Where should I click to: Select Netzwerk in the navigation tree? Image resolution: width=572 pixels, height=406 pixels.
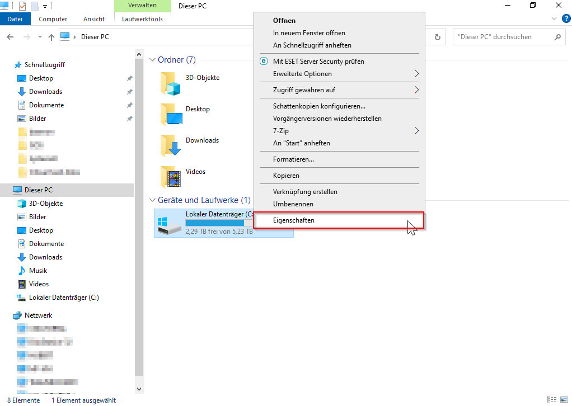38,315
